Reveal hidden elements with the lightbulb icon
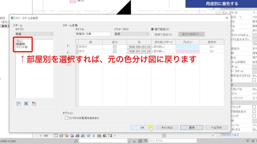The width and height of the screenshot is (257, 144). (x=94, y=136)
